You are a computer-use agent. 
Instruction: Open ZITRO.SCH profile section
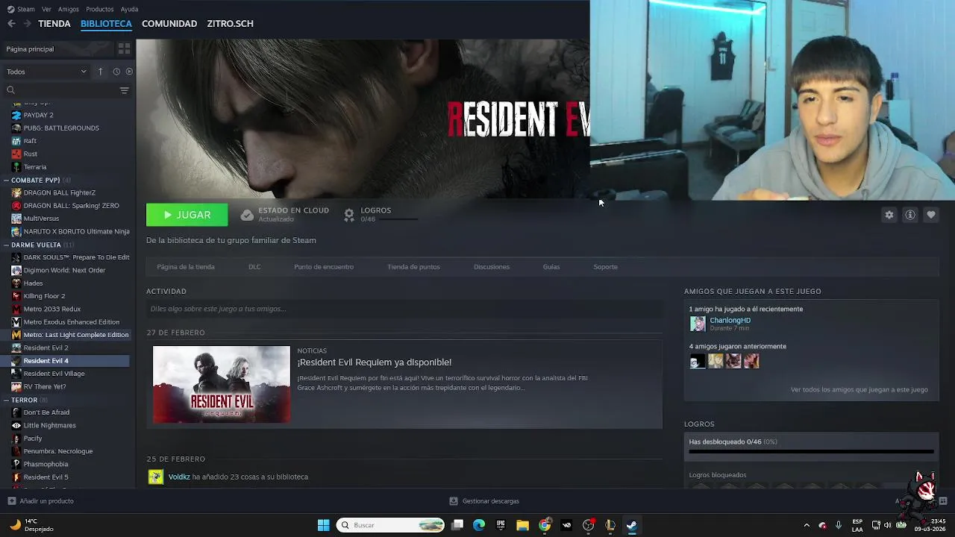click(230, 24)
